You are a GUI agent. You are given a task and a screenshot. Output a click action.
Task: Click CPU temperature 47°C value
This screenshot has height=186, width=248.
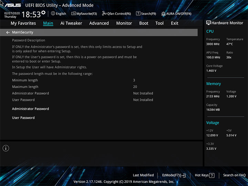[229, 44]
